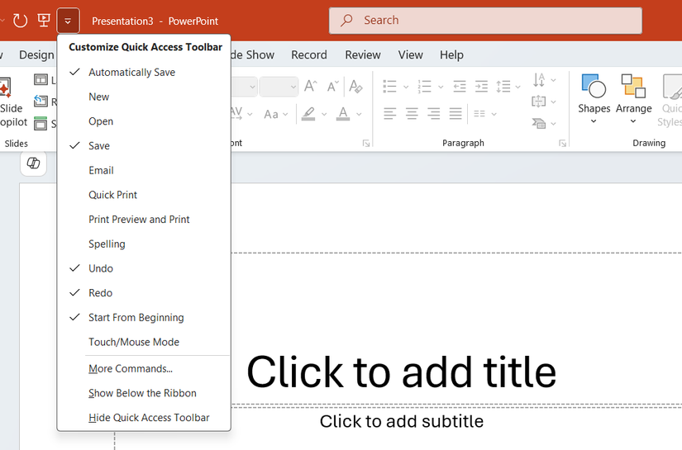Click Start From Beginning slideshow icon
This screenshot has width=682, height=450.
44,20
